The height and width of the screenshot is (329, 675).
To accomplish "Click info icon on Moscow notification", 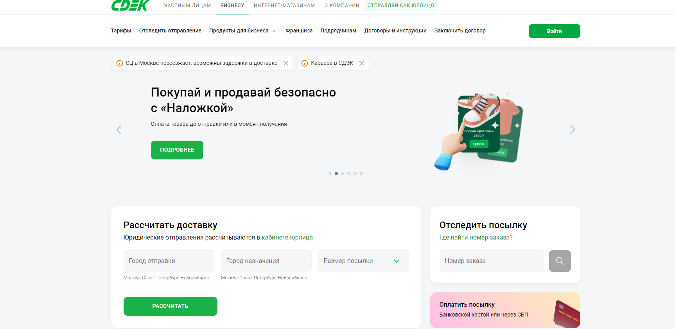I will click(120, 63).
